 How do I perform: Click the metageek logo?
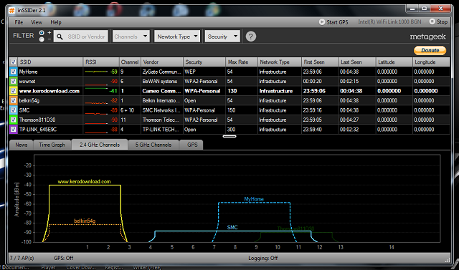point(427,37)
